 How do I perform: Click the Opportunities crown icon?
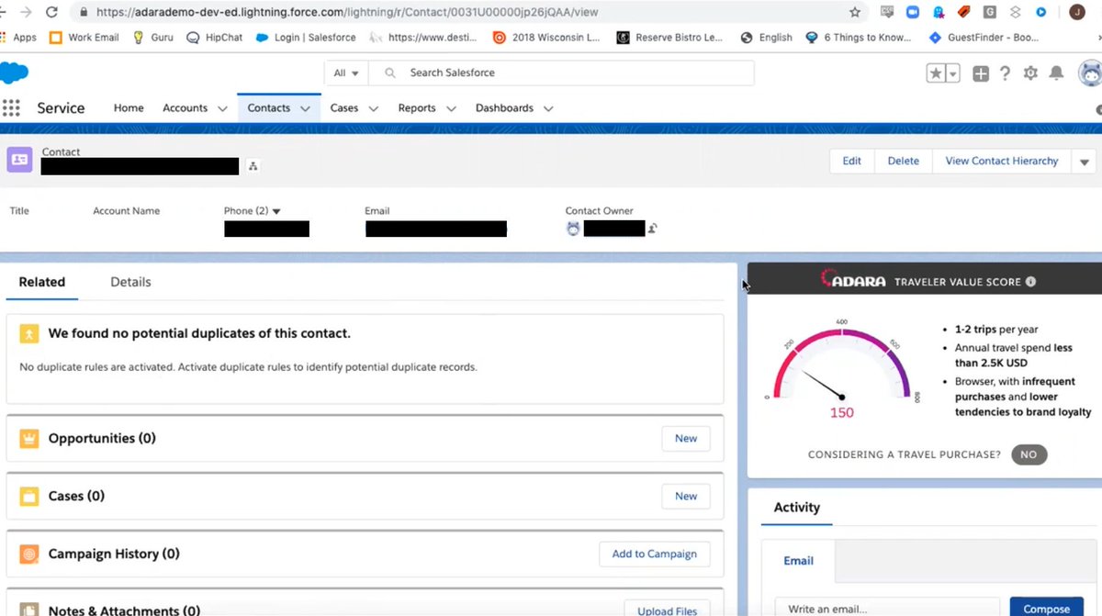[29, 439]
